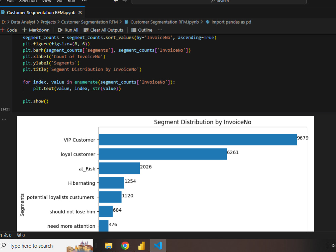Open Google Chrome from the taskbar
The height and width of the screenshot is (252, 336).
click(x=125, y=246)
